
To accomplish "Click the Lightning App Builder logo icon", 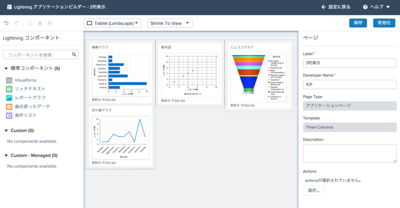I will (x=9, y=7).
